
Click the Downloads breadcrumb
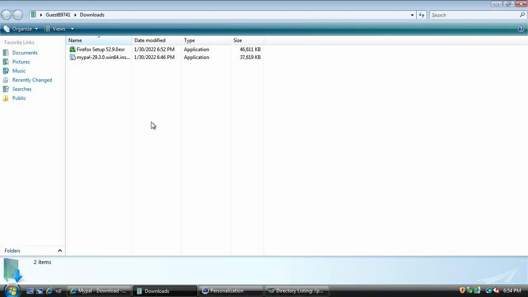point(92,15)
